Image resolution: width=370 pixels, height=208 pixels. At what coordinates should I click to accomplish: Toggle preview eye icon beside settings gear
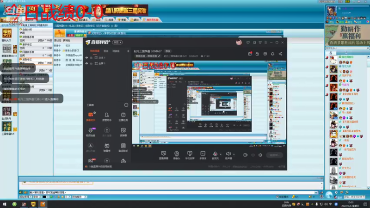(253, 155)
